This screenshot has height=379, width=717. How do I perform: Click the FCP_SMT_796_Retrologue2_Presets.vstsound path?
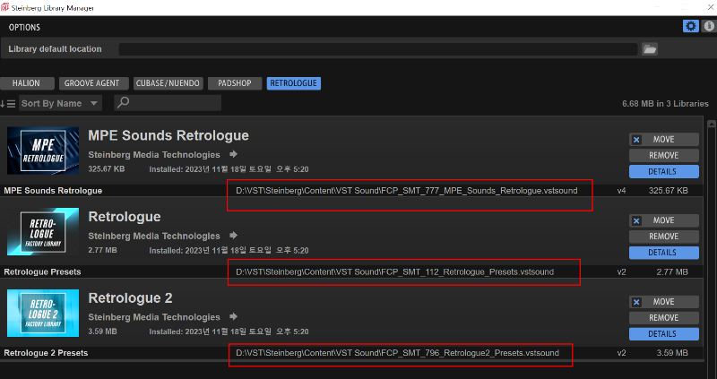coord(397,353)
